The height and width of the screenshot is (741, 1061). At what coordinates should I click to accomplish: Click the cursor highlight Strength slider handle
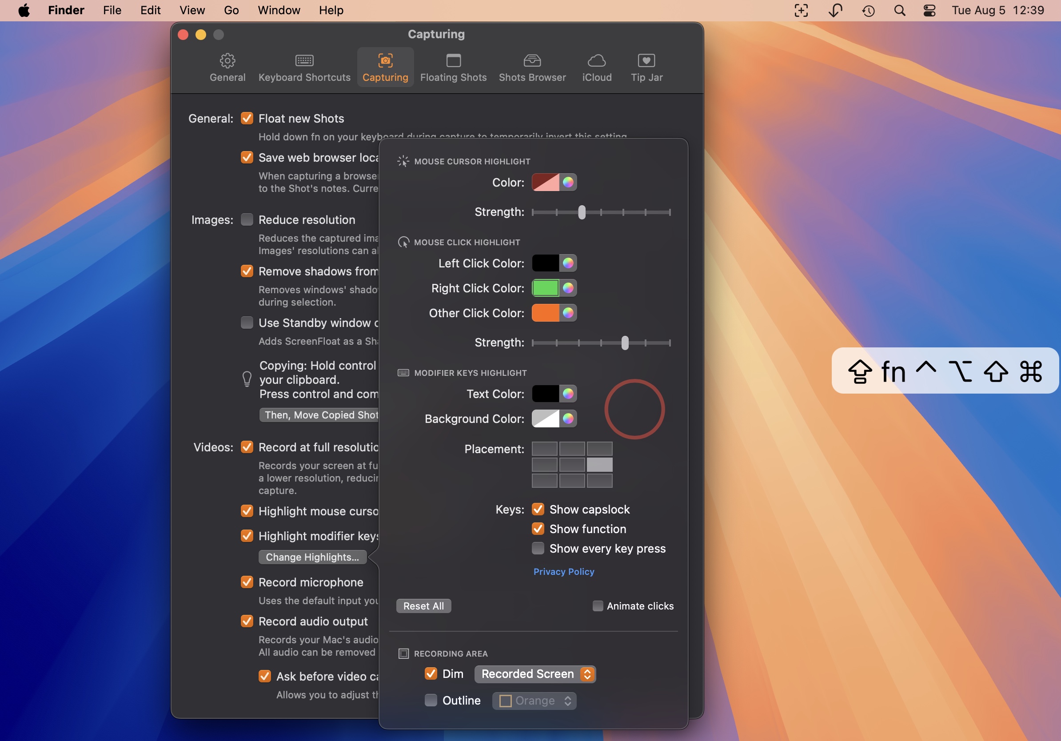[x=582, y=212]
